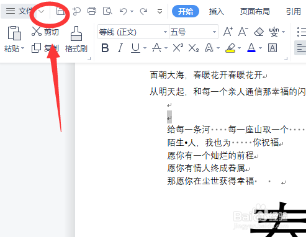Toggle strikethrough formatting
306x237 pixels.
[x=156, y=48]
